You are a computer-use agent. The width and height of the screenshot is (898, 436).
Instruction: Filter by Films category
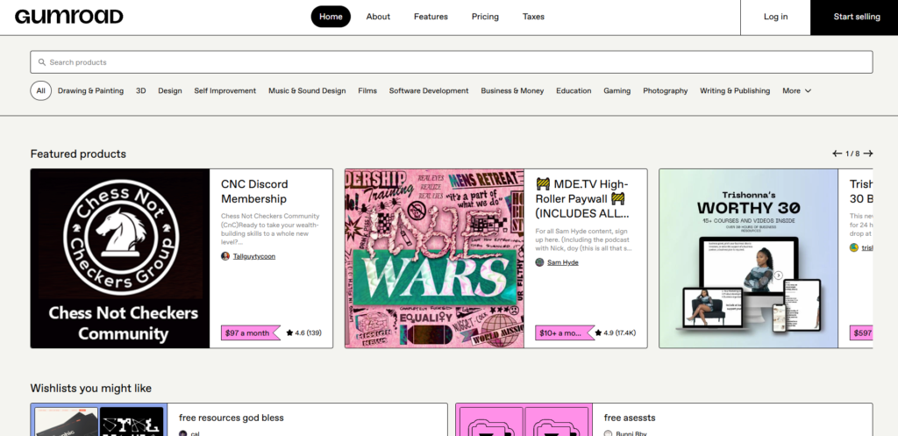pyautogui.click(x=367, y=90)
